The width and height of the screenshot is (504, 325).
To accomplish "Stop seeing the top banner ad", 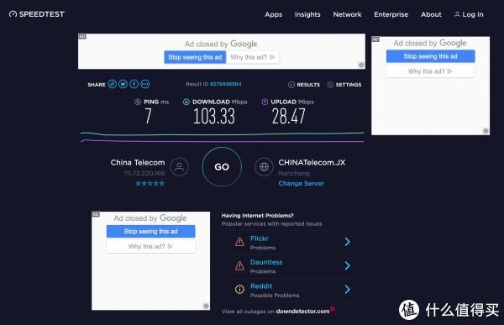I will pos(195,57).
